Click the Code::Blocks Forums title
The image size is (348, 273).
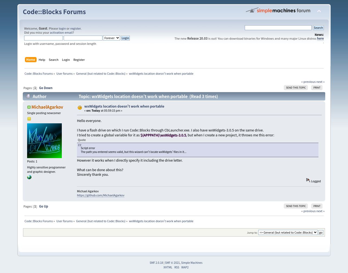point(54,12)
